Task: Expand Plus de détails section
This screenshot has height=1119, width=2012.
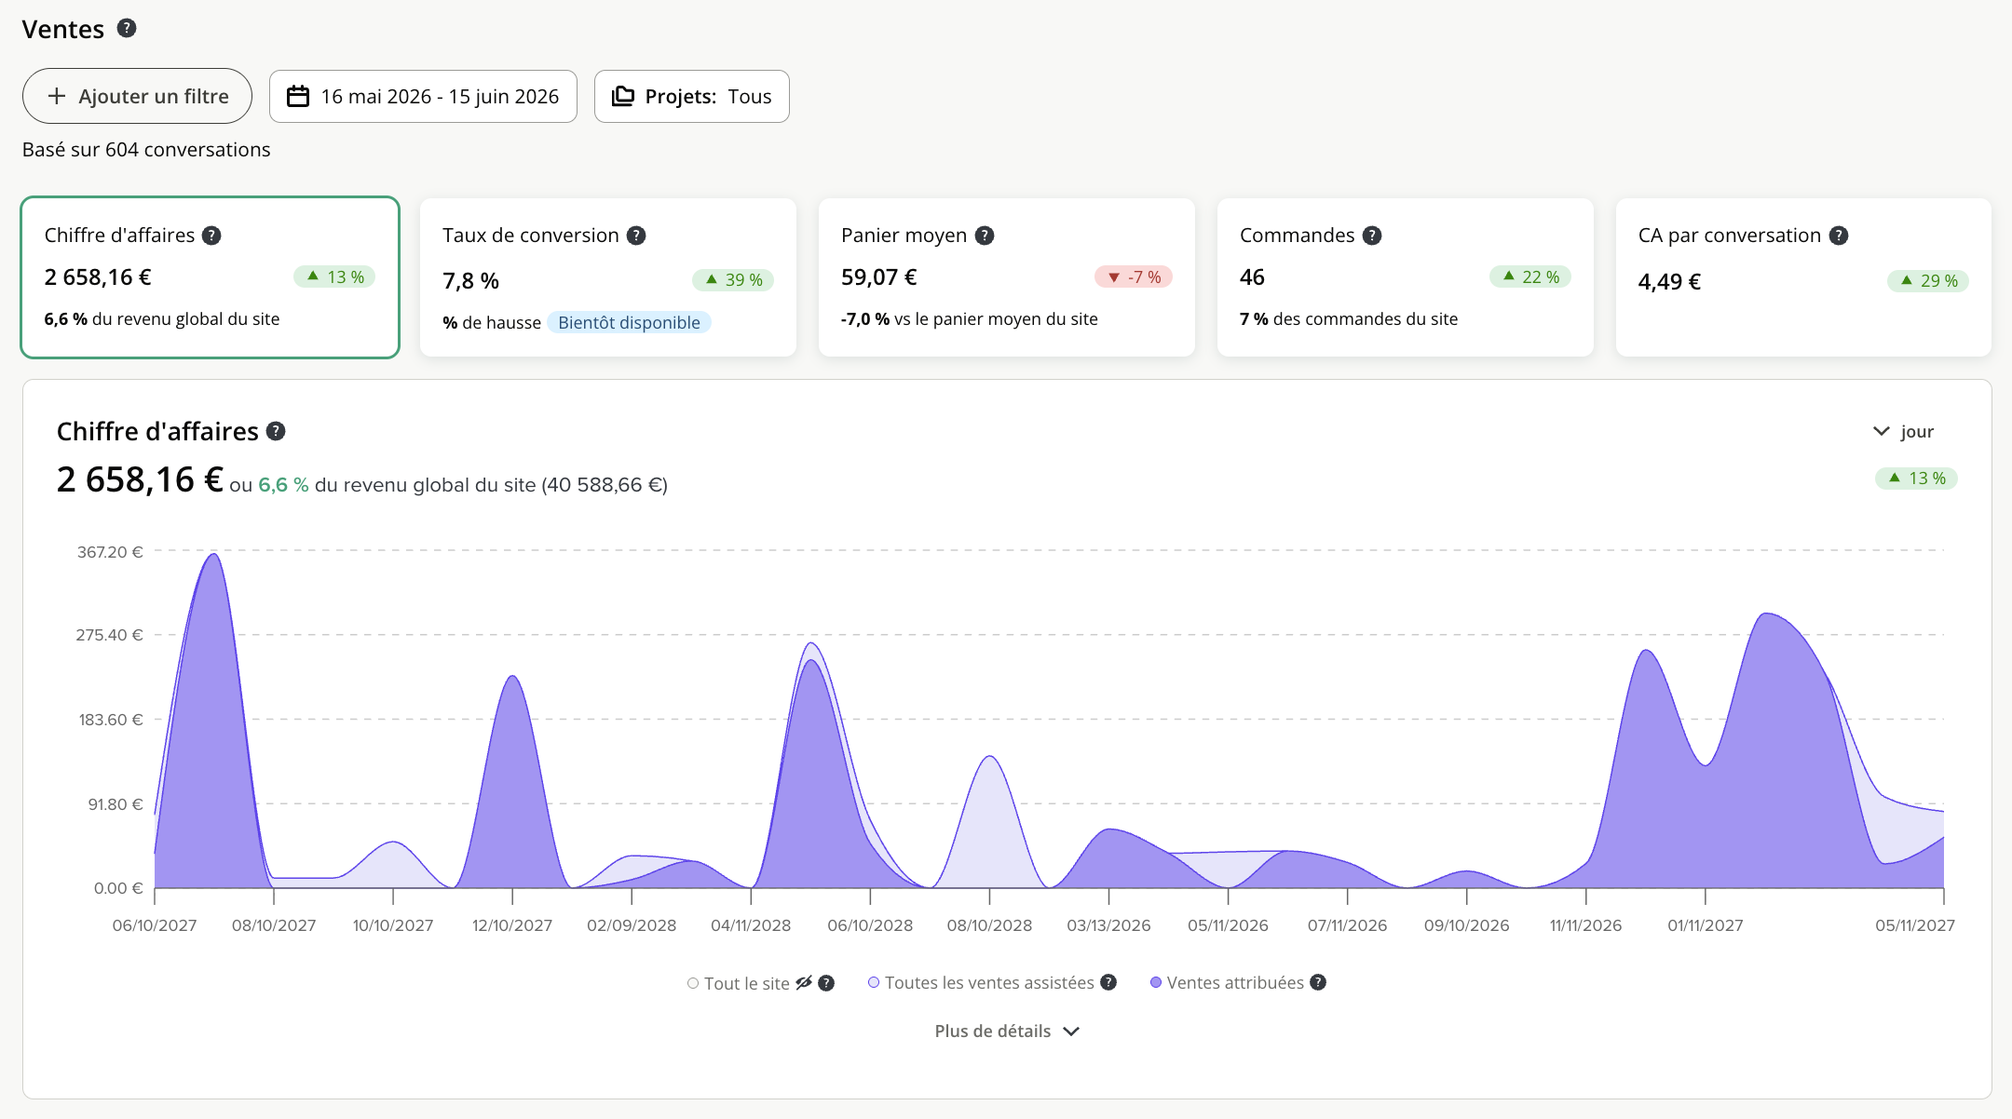Action: pyautogui.click(x=1007, y=1031)
